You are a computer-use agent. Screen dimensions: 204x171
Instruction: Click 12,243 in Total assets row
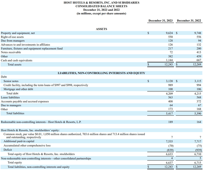[169, 64]
